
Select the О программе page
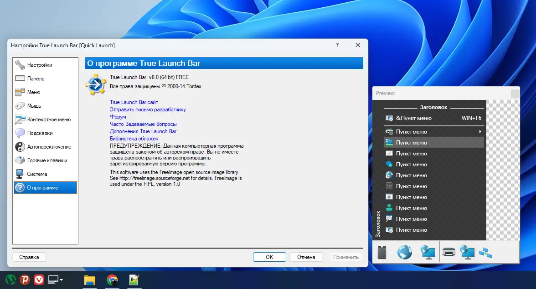click(x=45, y=187)
